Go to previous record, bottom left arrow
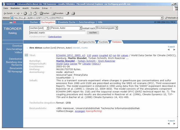 [168, 124]
